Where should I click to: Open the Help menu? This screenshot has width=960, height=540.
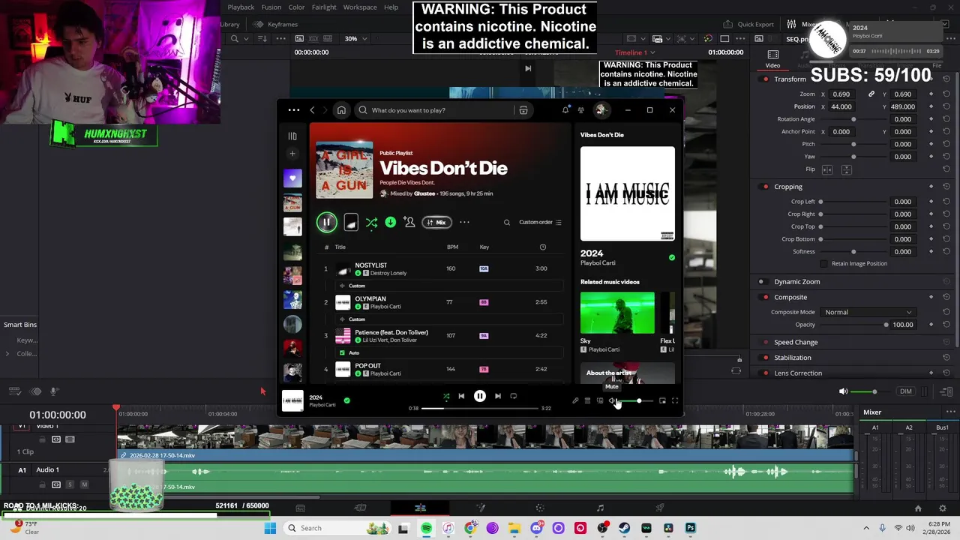pyautogui.click(x=391, y=7)
